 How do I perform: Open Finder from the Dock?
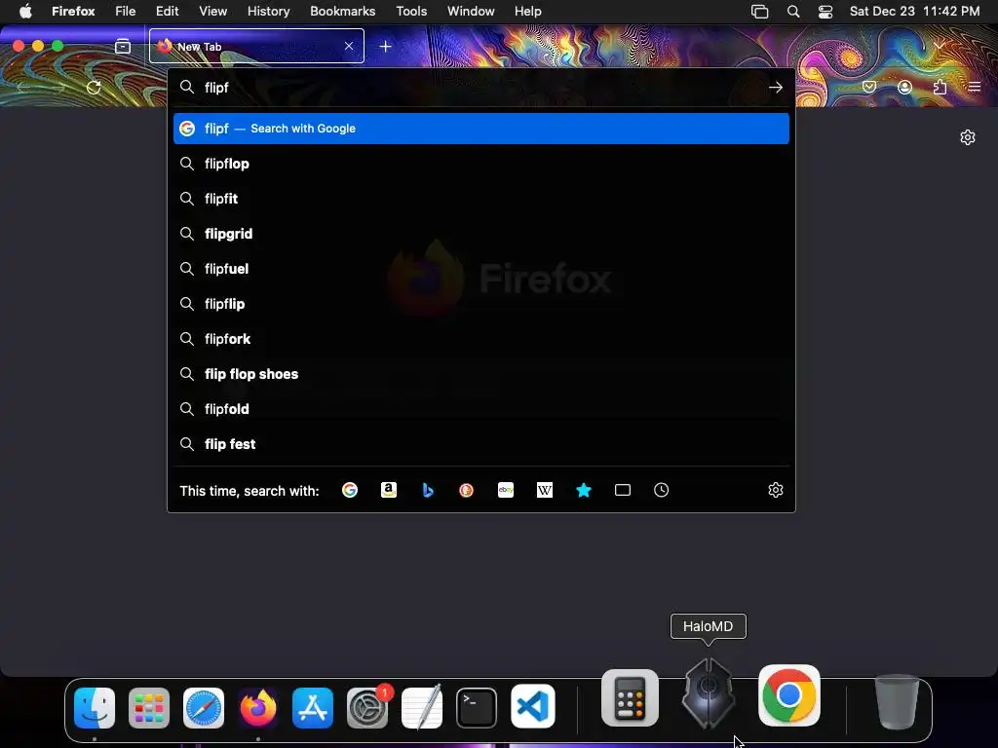point(95,707)
